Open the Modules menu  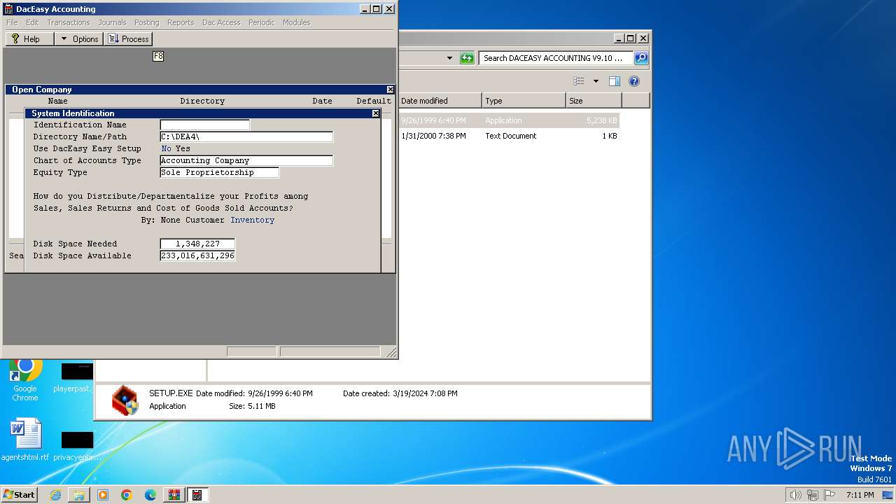tap(296, 22)
